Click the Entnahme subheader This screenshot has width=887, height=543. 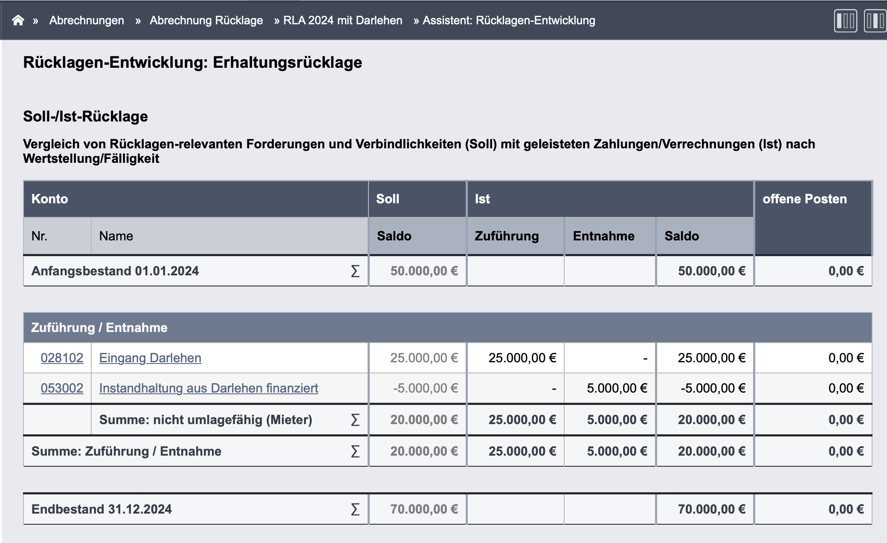click(610, 236)
